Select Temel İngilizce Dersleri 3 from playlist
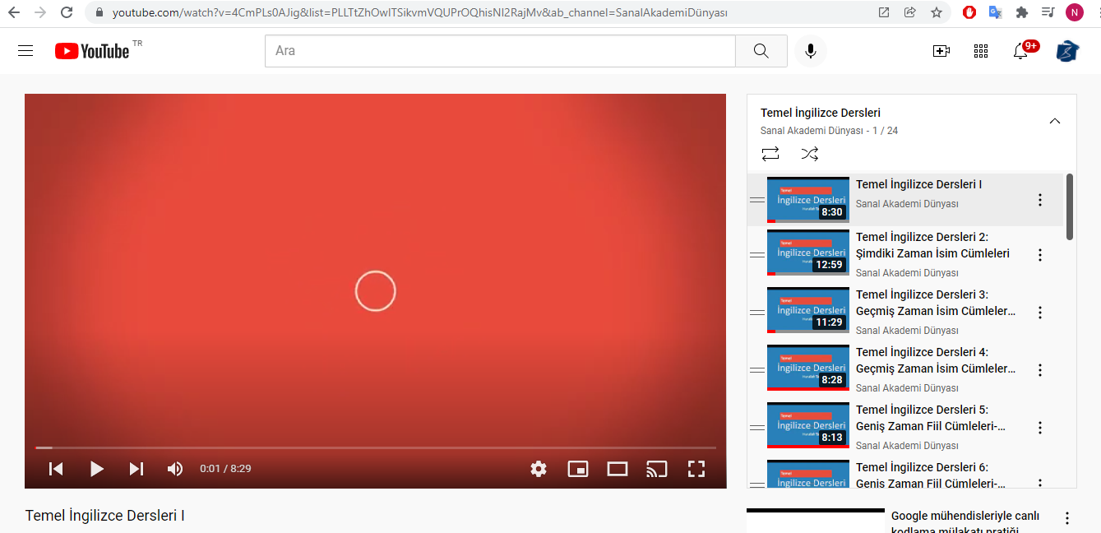The height and width of the screenshot is (533, 1101). point(935,303)
